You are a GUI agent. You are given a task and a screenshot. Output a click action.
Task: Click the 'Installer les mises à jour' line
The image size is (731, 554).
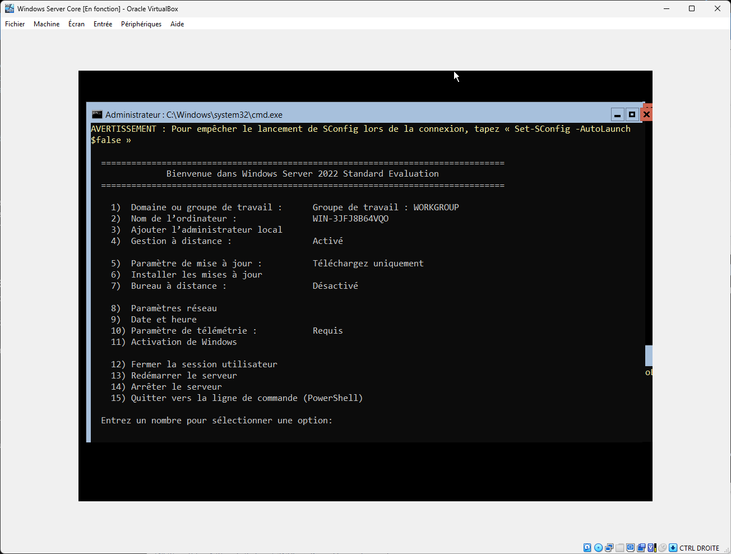pyautogui.click(x=186, y=275)
